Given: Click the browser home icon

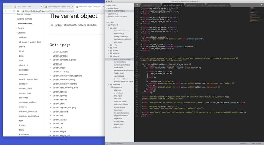Looking at the screenshot, I should coord(18,11).
